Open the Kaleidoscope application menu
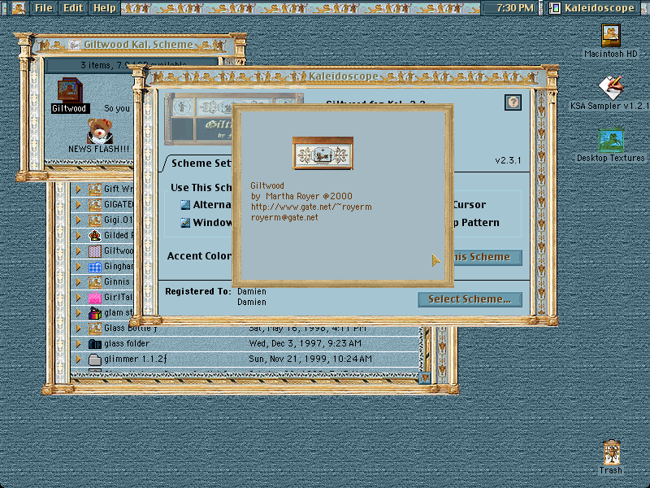Screen dimensions: 650x488 593,8
